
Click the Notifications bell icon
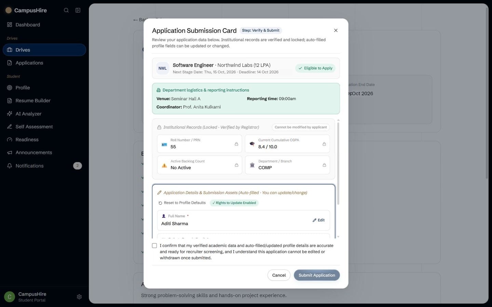[10, 166]
